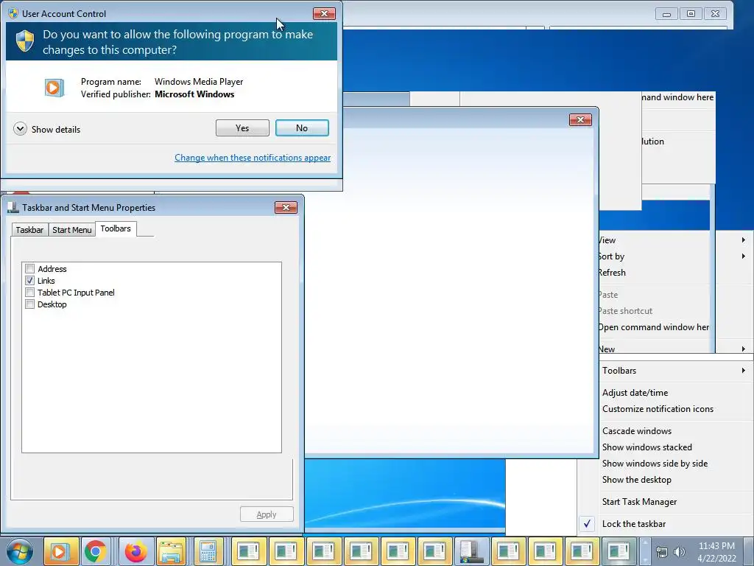This screenshot has width=754, height=566.
Task: Click the Windows Media Player program name text
Action: pyautogui.click(x=199, y=82)
